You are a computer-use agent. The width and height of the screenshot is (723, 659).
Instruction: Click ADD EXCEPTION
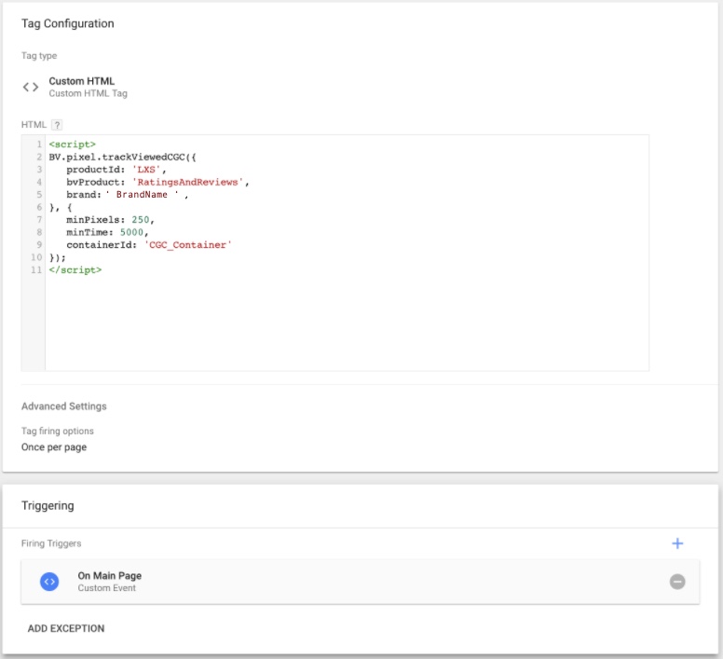coord(66,628)
